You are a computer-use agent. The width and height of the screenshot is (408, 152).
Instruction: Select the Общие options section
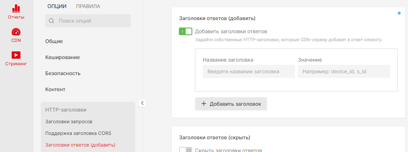coord(54,41)
